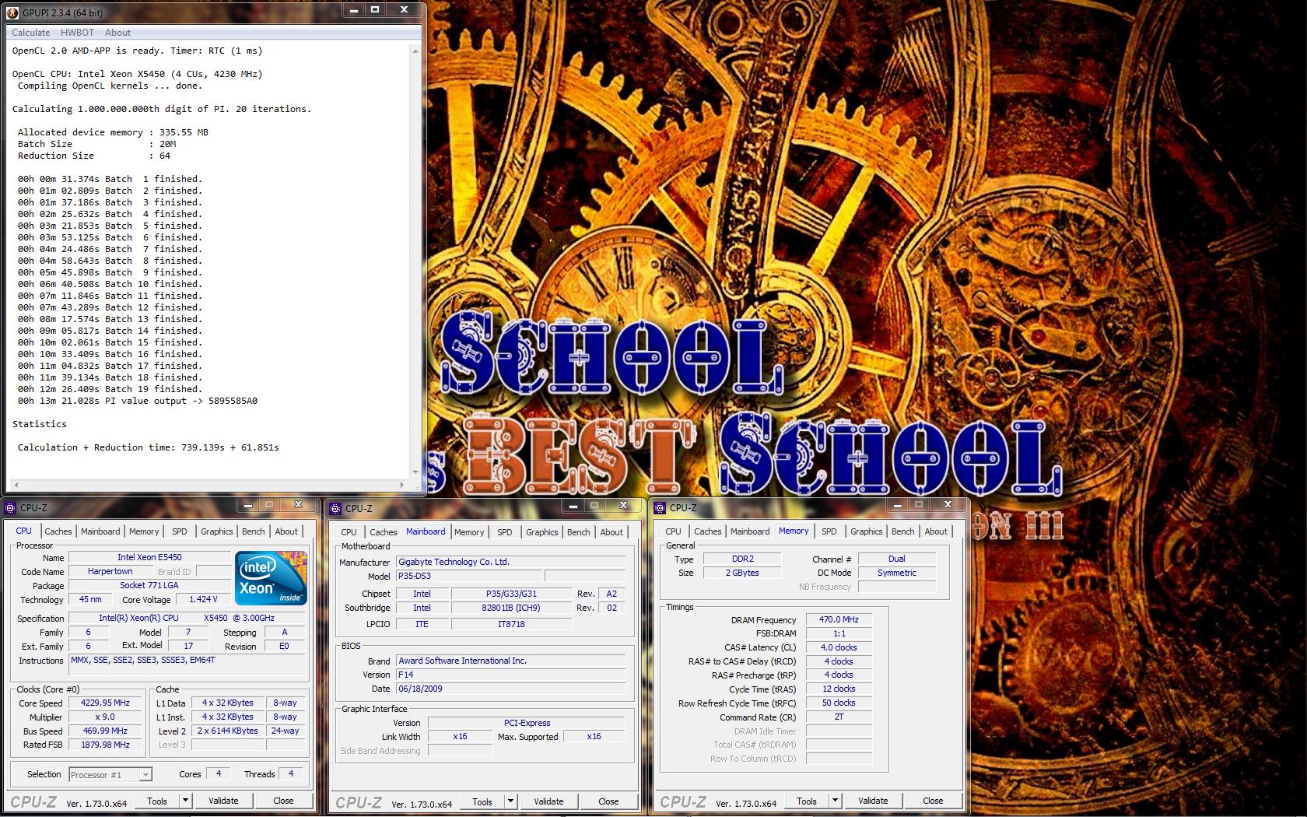Click GPUPI log scrollbar up arrow

[x=415, y=51]
